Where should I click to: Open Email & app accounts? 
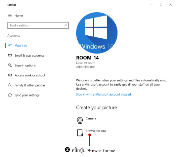coord(29,56)
